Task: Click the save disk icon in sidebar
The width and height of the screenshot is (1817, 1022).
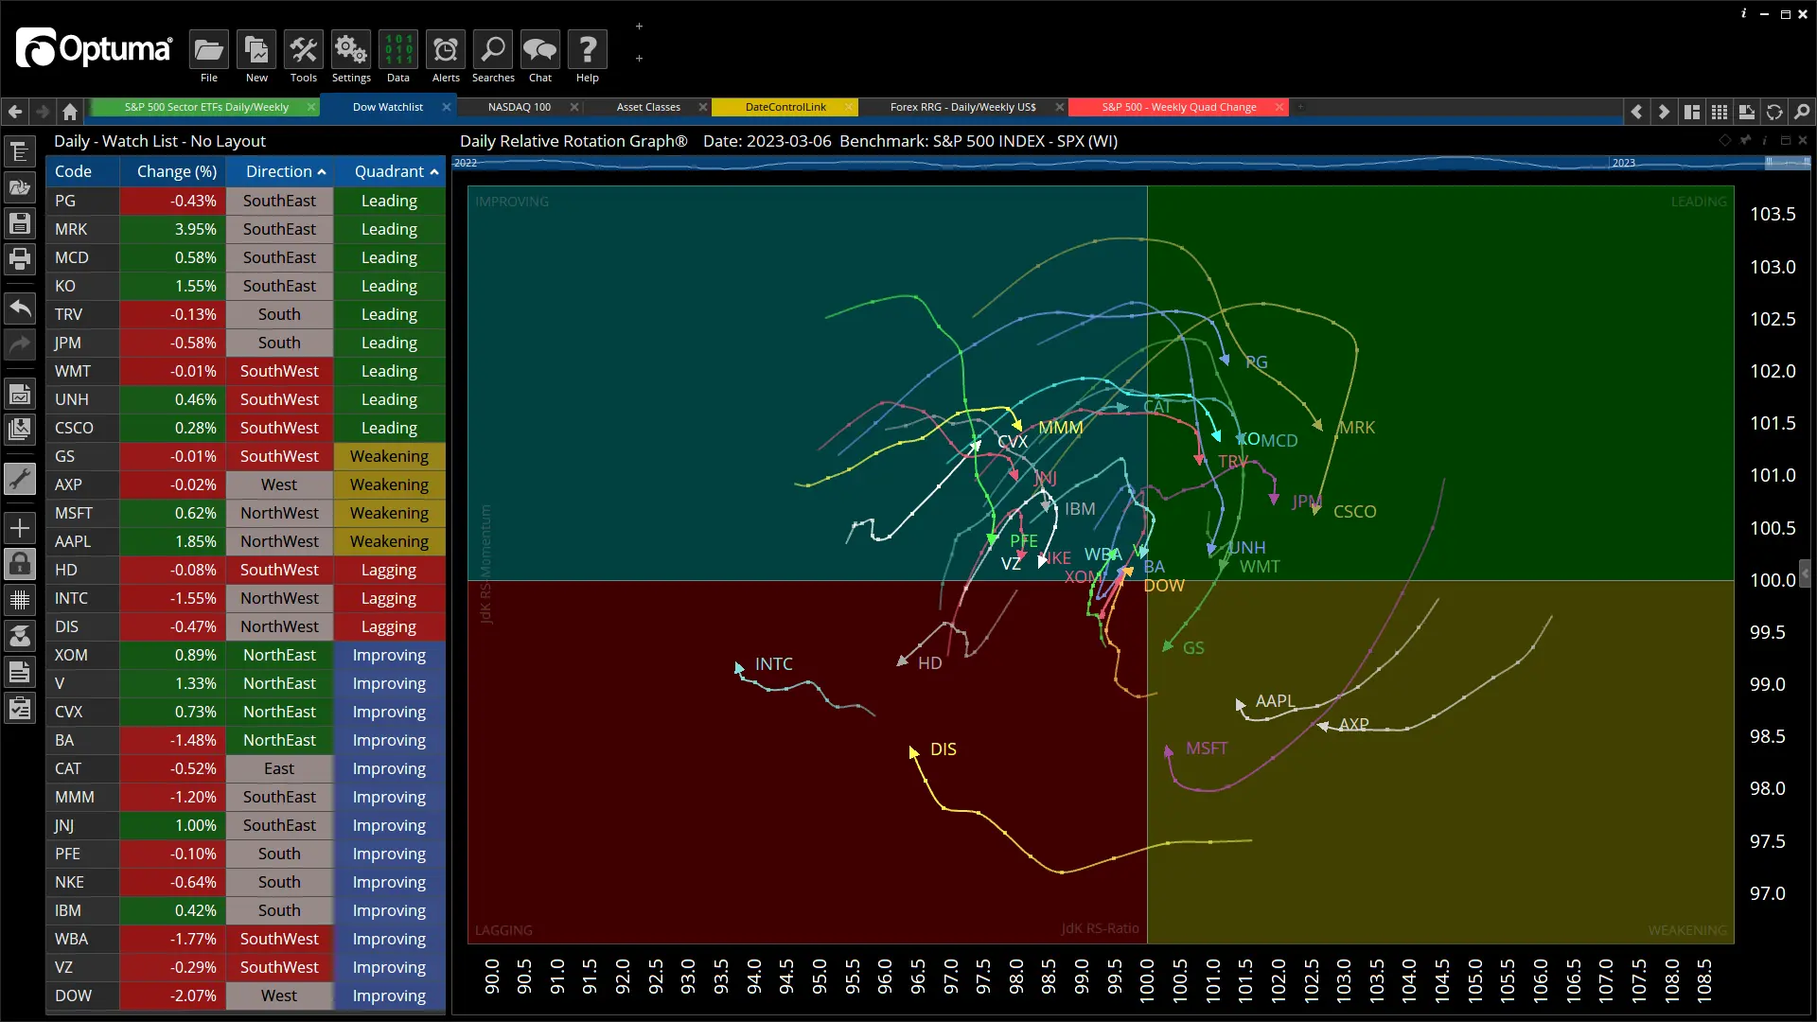Action: (20, 223)
